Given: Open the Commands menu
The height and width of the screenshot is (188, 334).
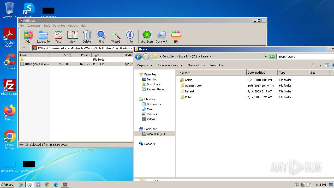Looking at the screenshot, I should [34, 26].
